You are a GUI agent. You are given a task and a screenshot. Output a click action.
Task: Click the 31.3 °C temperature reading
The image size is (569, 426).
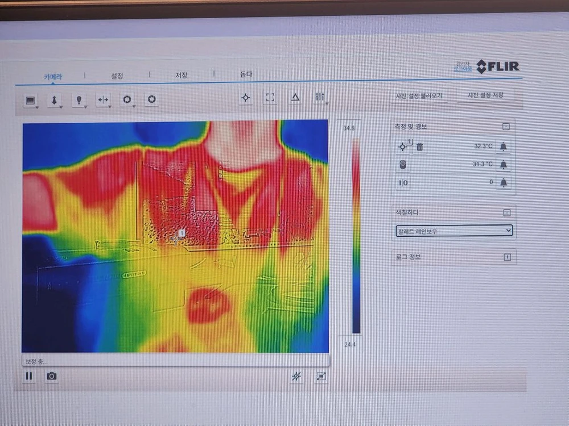[483, 164]
